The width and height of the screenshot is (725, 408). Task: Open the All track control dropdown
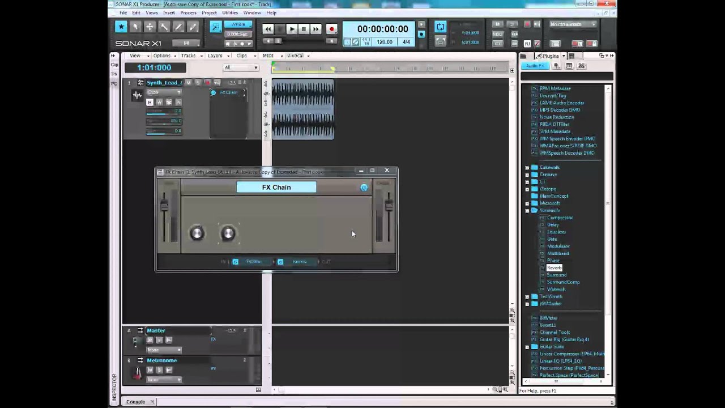pyautogui.click(x=241, y=67)
